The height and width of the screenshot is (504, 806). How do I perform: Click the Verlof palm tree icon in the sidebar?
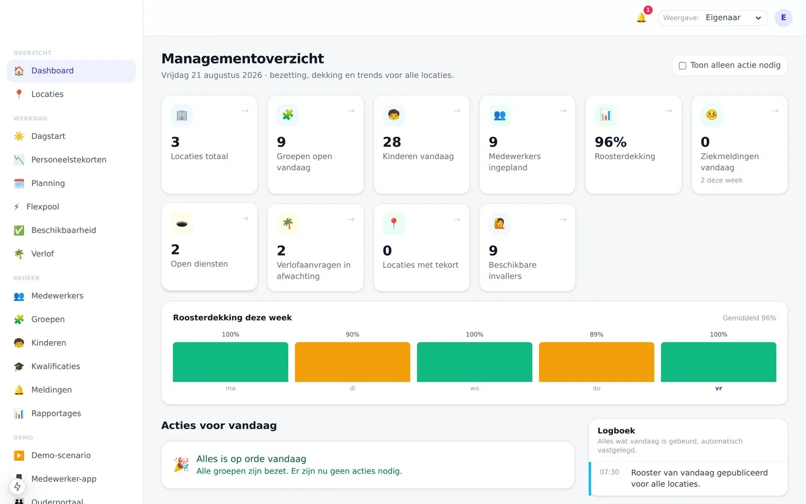click(x=19, y=254)
